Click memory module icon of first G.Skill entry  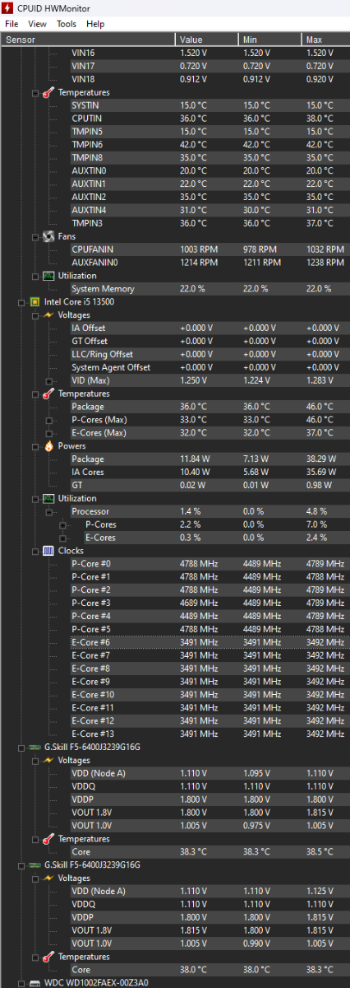point(35,748)
